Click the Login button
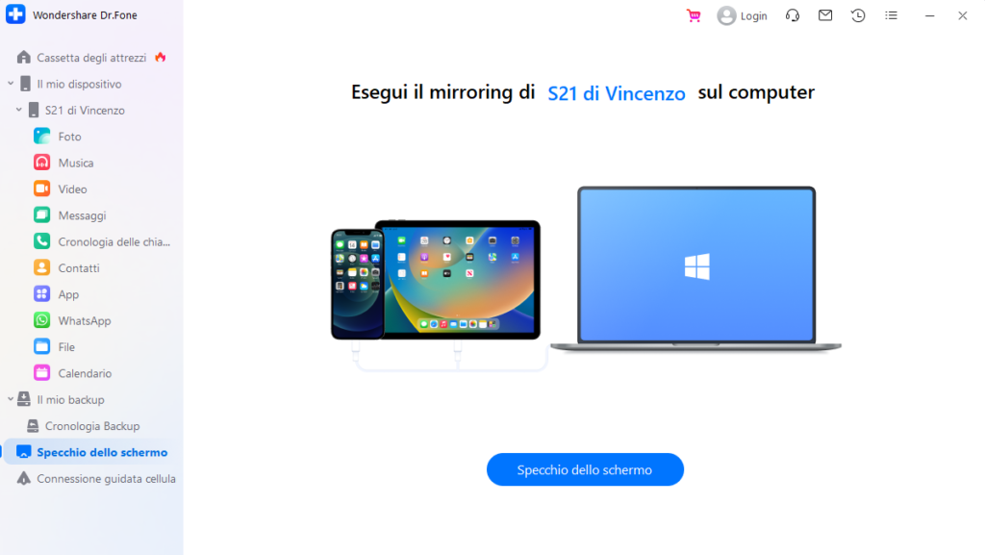Image resolution: width=985 pixels, height=555 pixels. pos(742,15)
